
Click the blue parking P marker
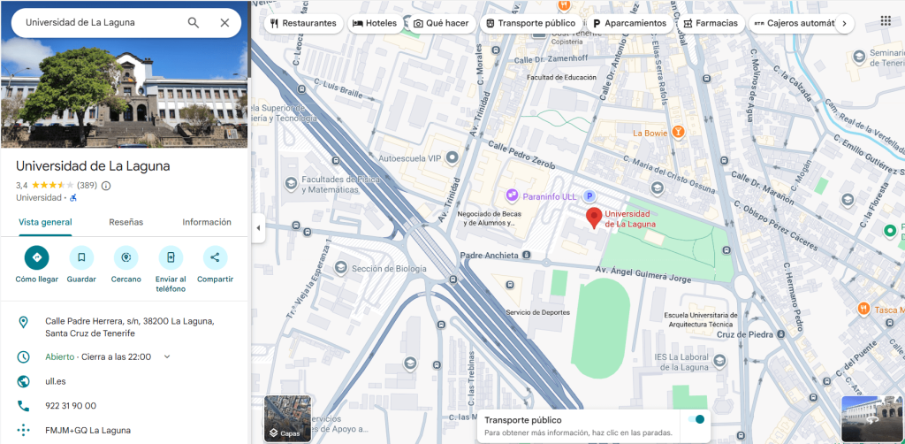point(589,196)
